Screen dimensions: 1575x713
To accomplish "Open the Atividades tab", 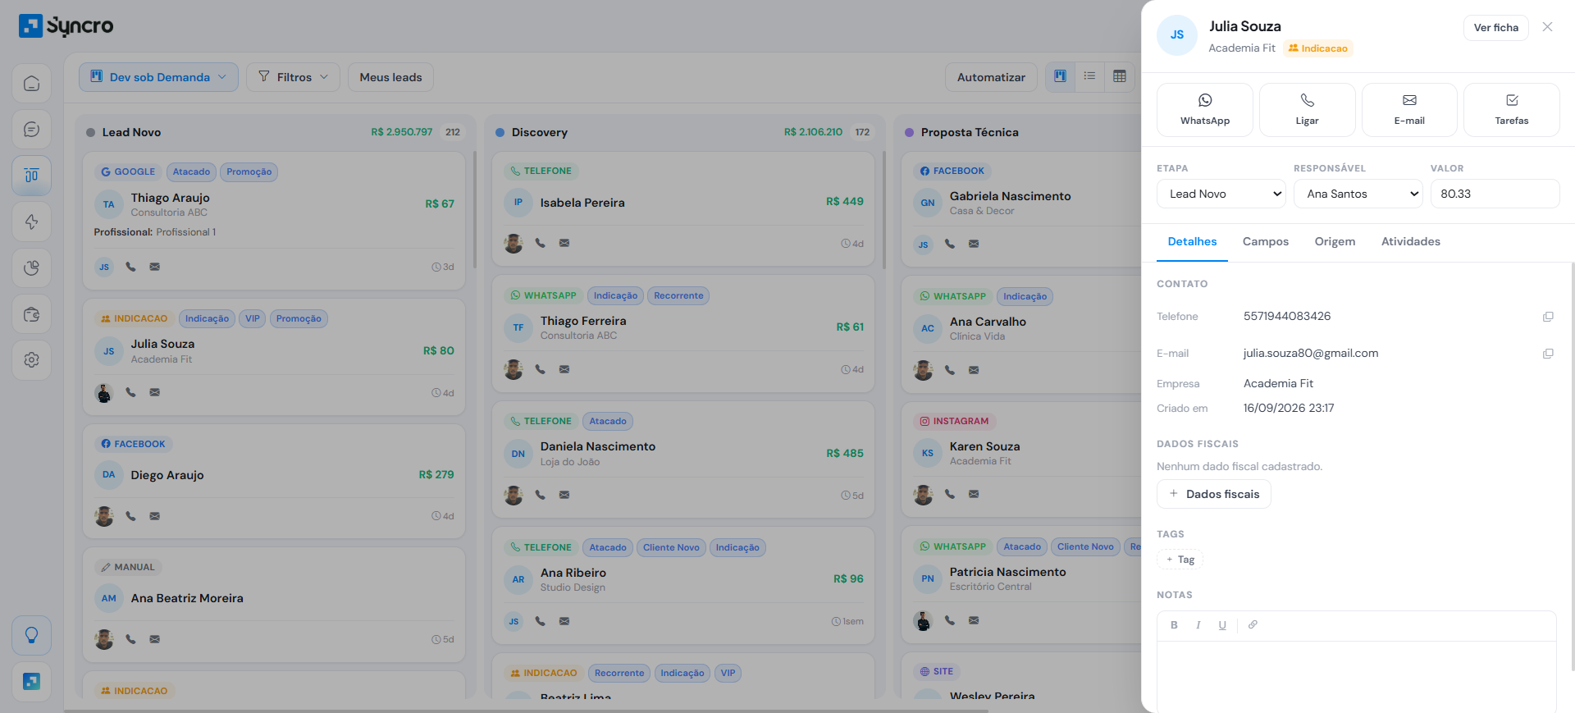I will [1410, 241].
